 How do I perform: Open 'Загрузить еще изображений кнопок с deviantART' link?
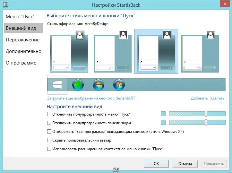click(91, 98)
